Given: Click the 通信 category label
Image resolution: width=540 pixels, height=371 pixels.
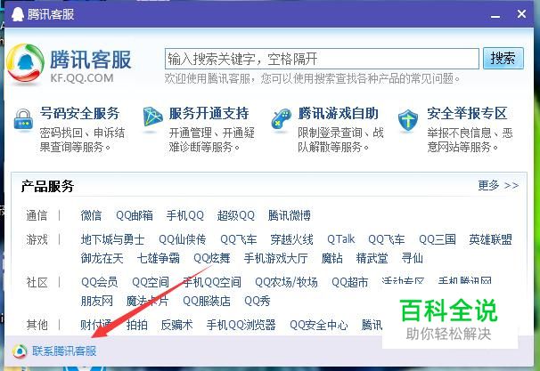Looking at the screenshot, I should pyautogui.click(x=37, y=215).
